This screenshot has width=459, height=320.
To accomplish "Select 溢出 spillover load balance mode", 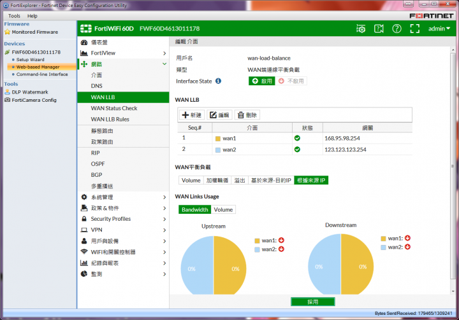I will 240,180.
